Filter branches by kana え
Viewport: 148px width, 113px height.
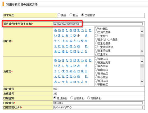tap(56, 76)
